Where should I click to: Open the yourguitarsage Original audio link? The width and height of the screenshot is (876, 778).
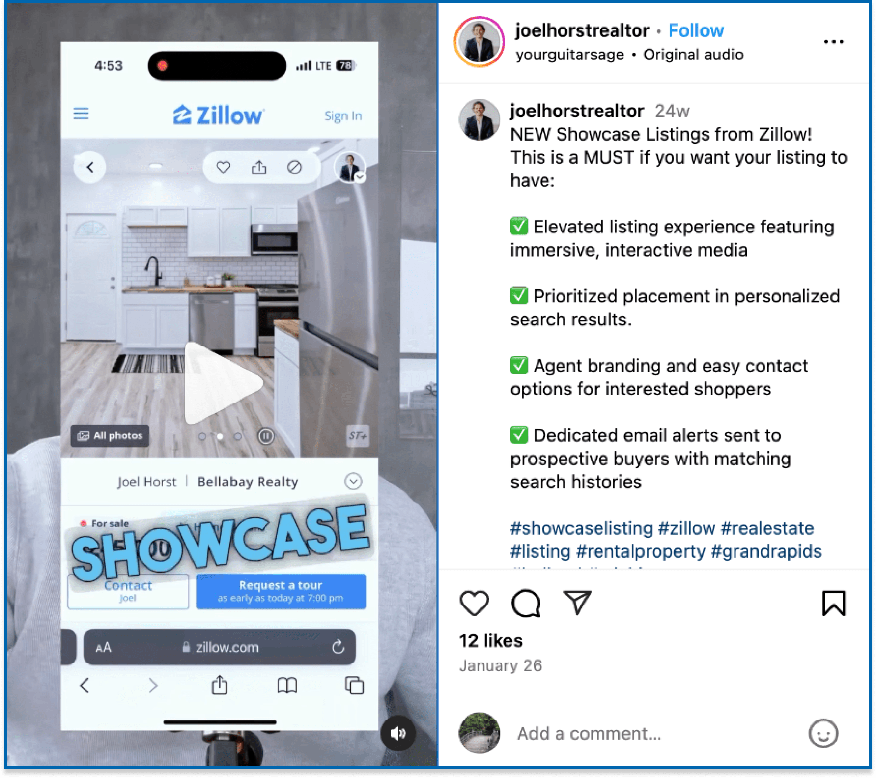[x=629, y=55]
